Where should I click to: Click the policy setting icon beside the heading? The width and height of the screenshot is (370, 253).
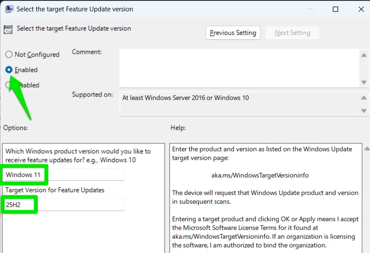(x=8, y=29)
